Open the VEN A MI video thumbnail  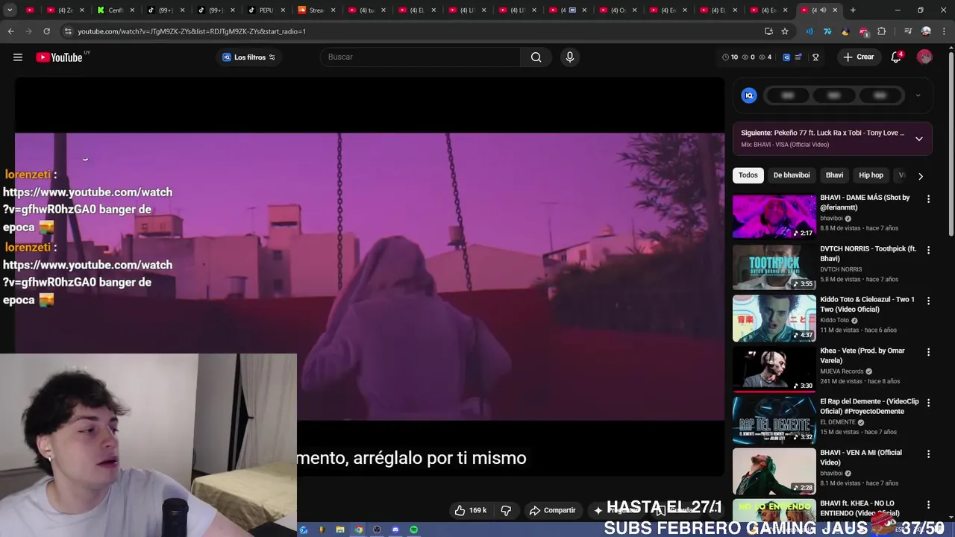click(x=774, y=471)
